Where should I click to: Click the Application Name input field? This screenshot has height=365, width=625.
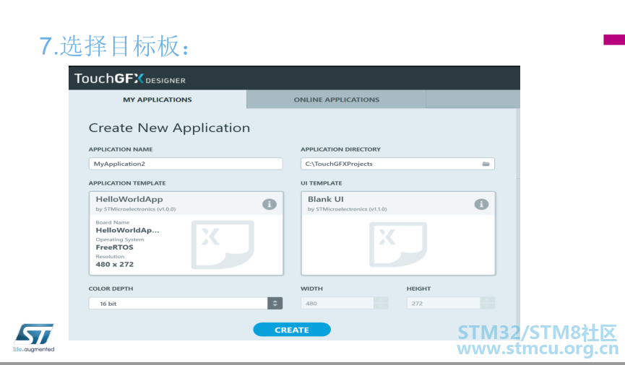pyautogui.click(x=186, y=164)
